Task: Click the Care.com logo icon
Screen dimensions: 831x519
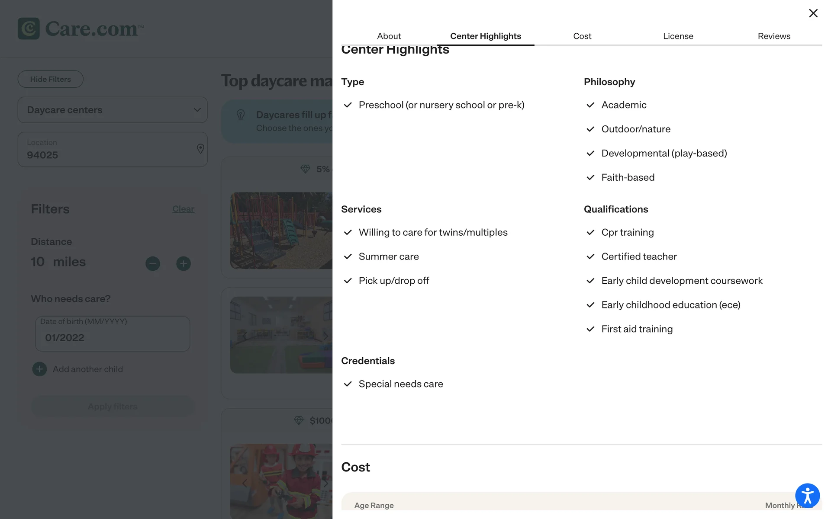Action: (x=29, y=29)
